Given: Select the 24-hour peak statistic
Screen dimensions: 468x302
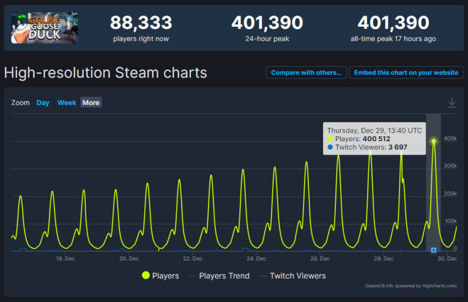Looking at the screenshot, I should tap(267, 28).
